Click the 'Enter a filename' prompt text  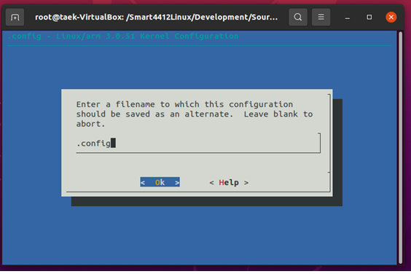(195, 114)
